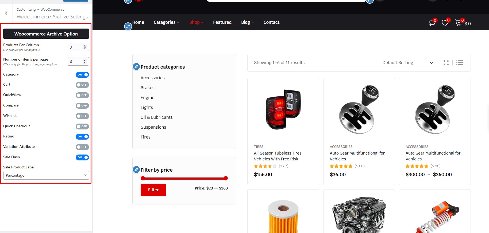Go back using the customizer back arrow
The height and width of the screenshot is (233, 489).
click(6, 13)
